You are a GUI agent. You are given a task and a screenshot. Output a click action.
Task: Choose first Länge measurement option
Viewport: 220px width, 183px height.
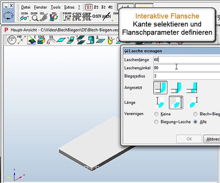pyautogui.click(x=160, y=102)
